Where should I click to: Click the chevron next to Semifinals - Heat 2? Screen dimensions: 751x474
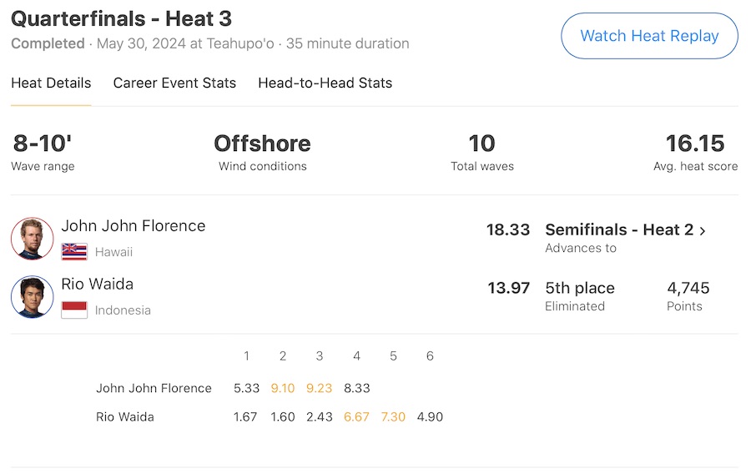click(703, 230)
